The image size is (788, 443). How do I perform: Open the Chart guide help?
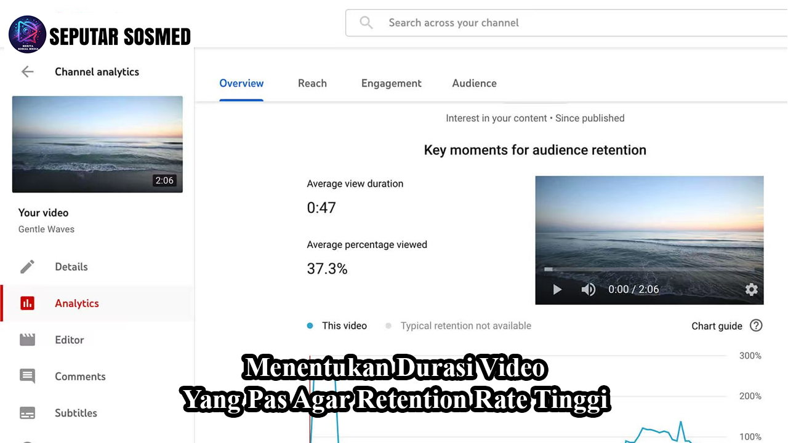point(755,325)
